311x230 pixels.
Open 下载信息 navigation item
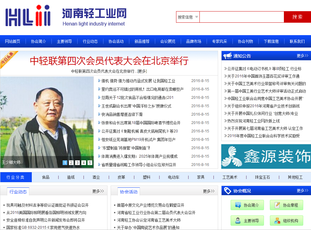click(x=271, y=41)
